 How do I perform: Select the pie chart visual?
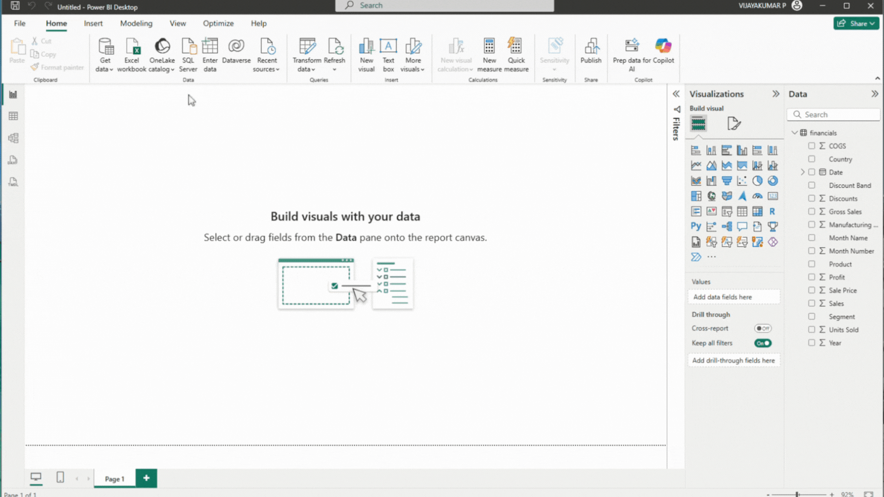pyautogui.click(x=757, y=181)
